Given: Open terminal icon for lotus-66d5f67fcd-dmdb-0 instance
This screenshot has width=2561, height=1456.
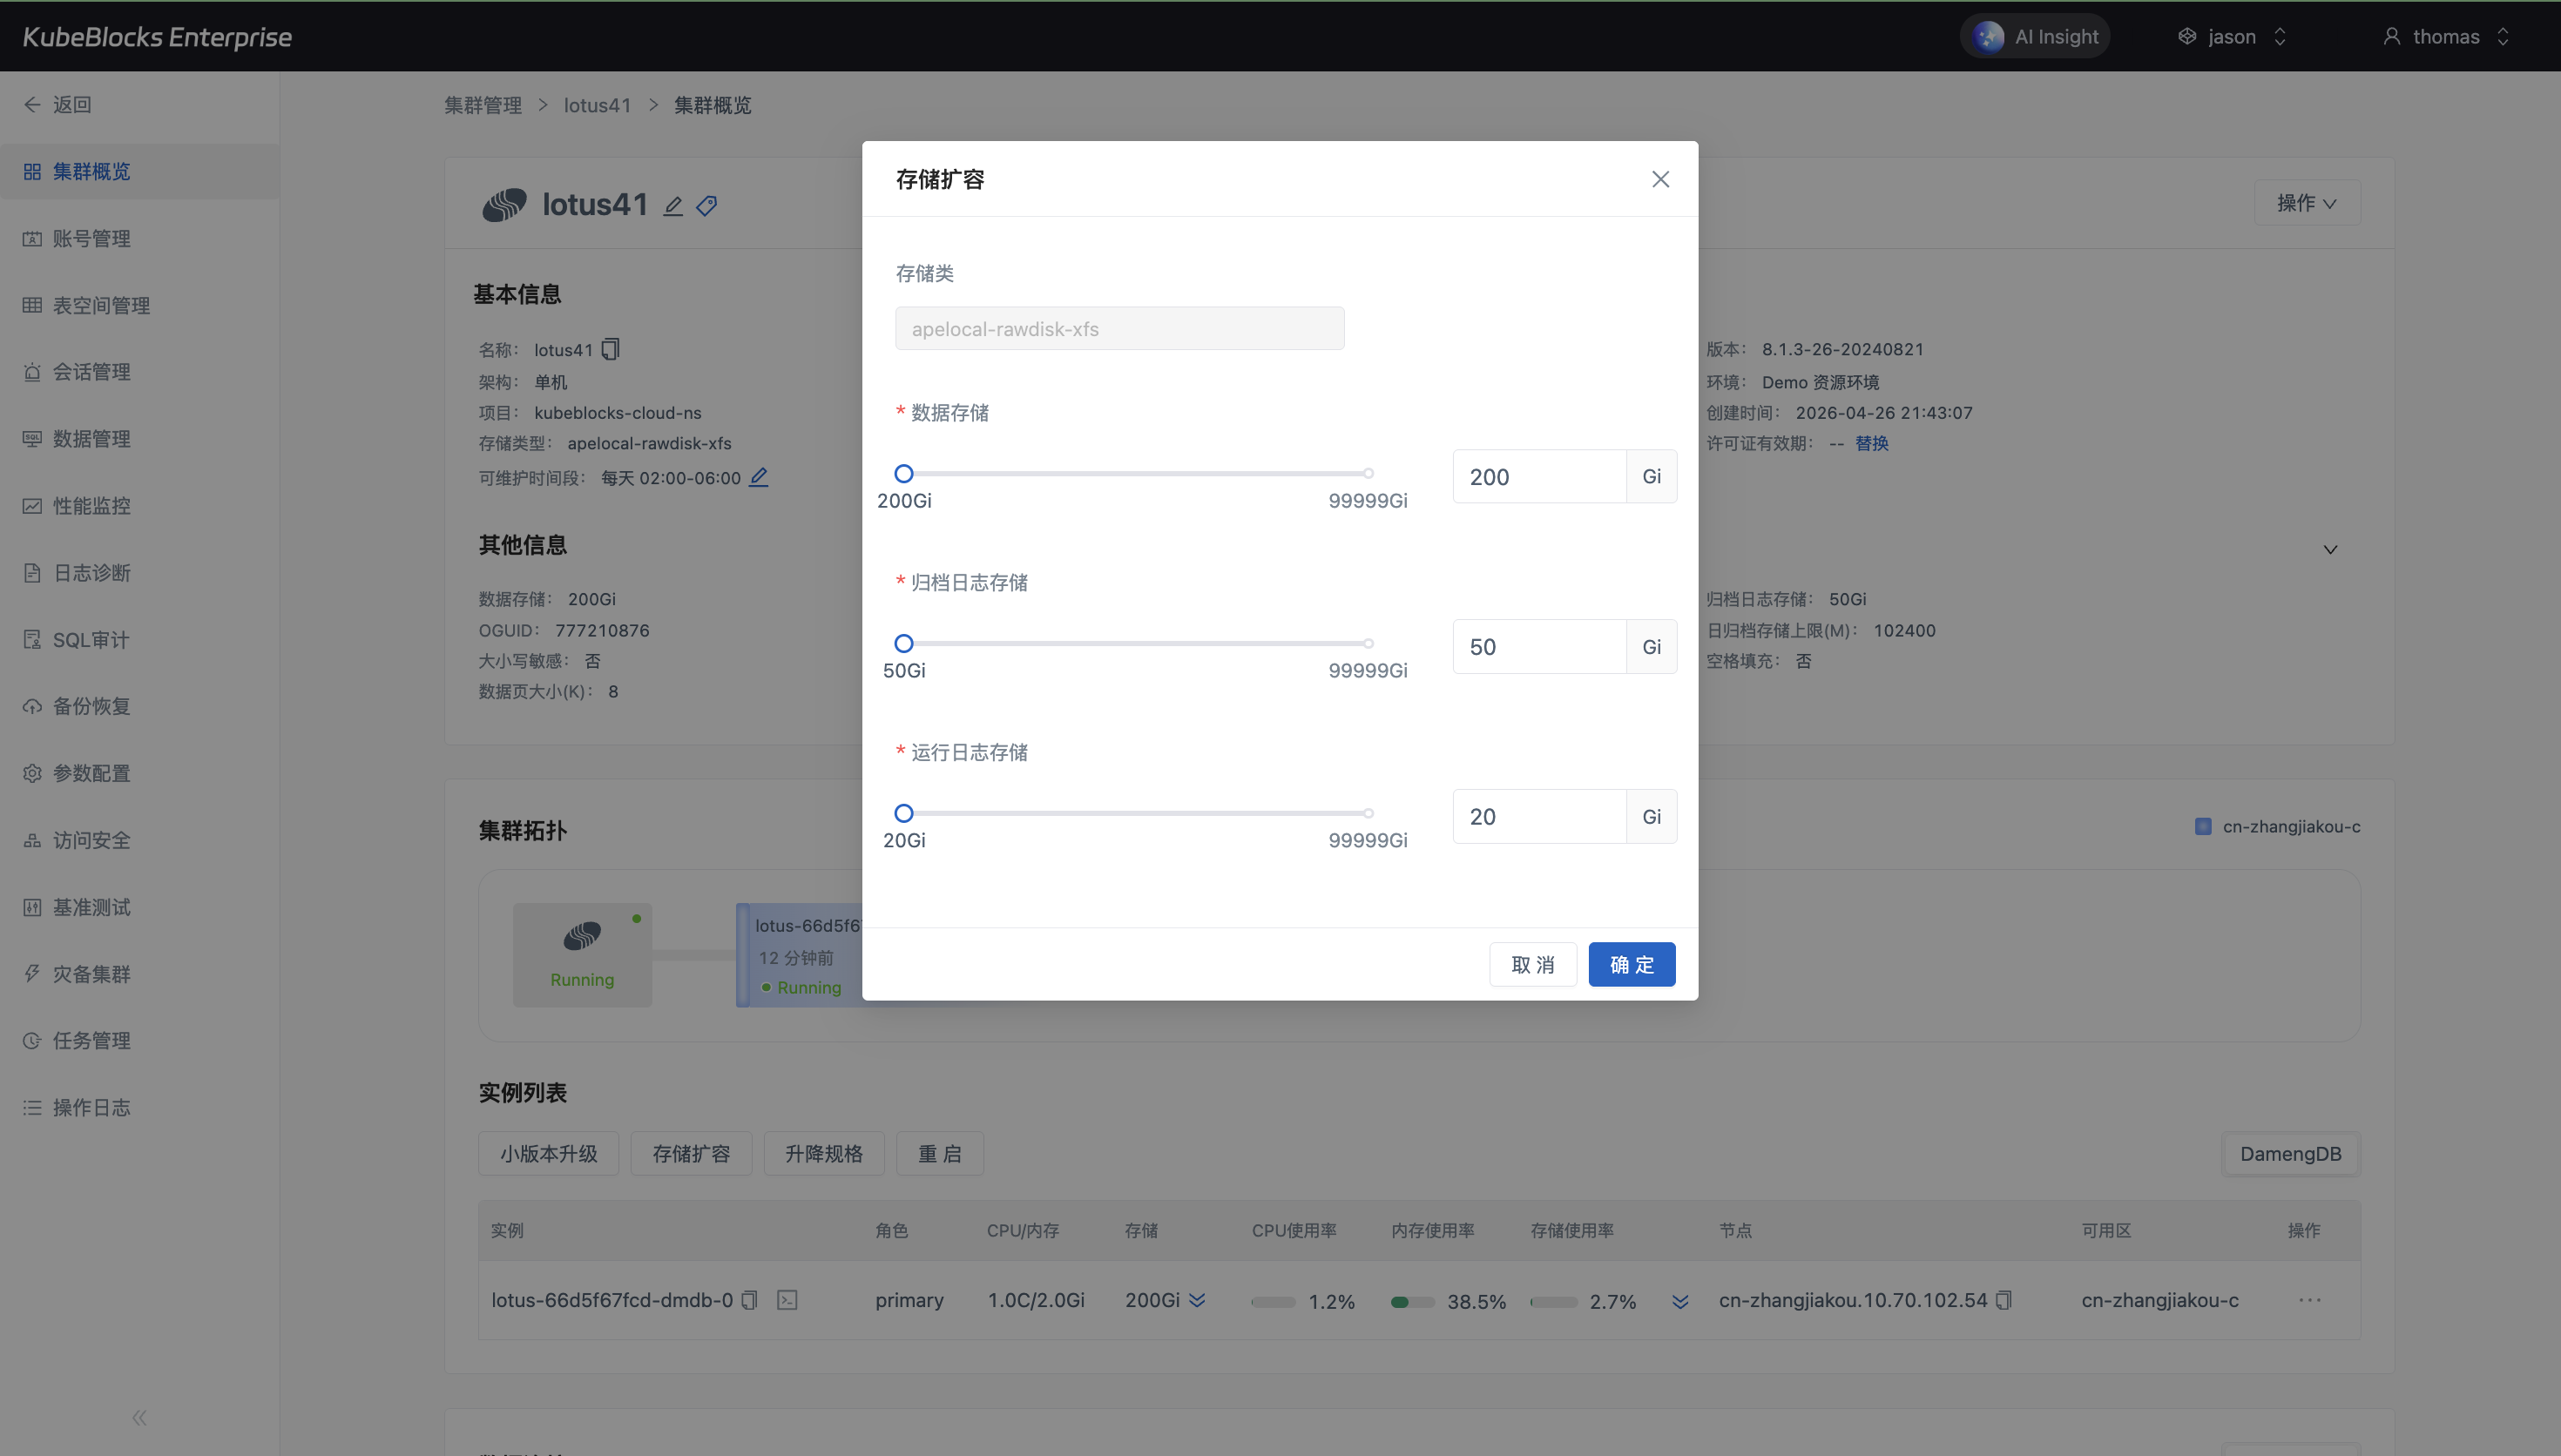Looking at the screenshot, I should click(x=787, y=1300).
